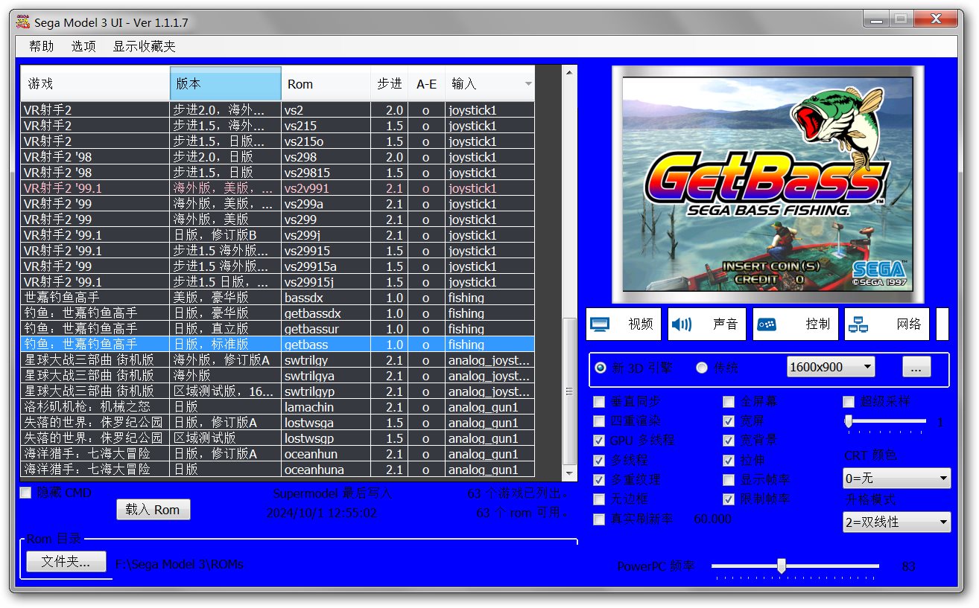
Task: Click the game list scrollbar down arrow
Action: coord(570,473)
